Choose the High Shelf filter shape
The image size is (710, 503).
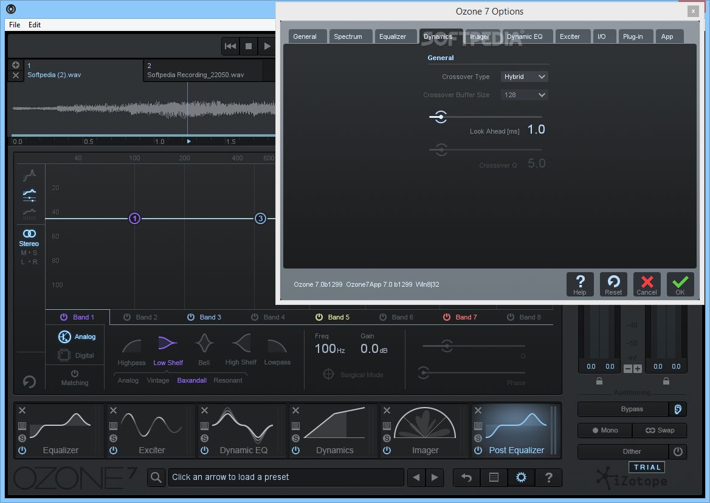[x=241, y=350]
